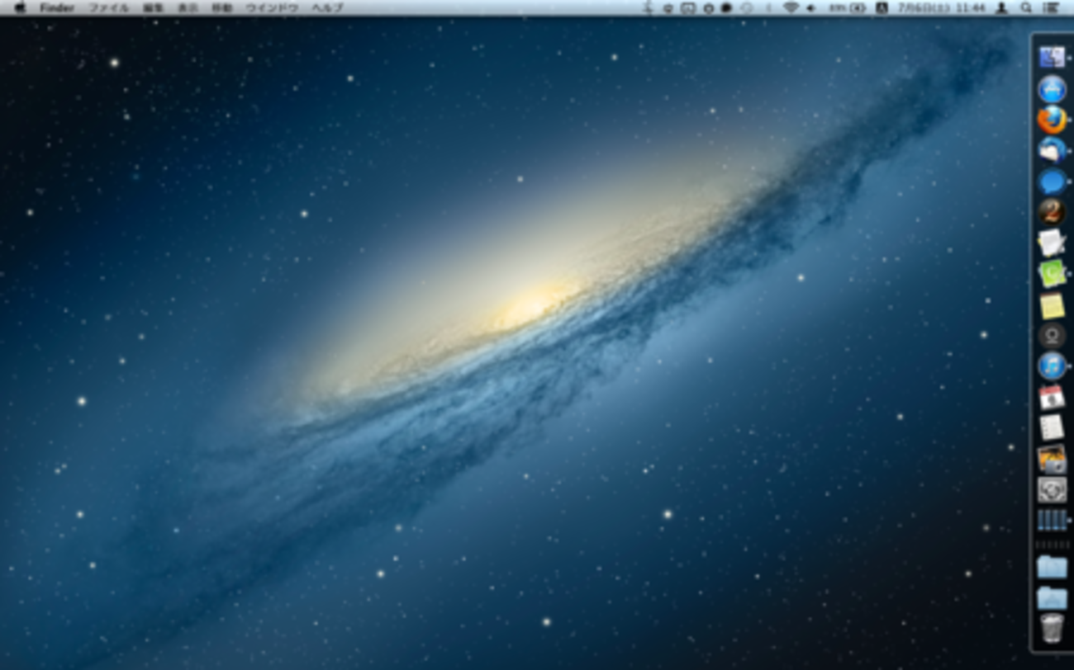Expand the Wi-Fi status menu
This screenshot has width=1074, height=670.
point(791,7)
